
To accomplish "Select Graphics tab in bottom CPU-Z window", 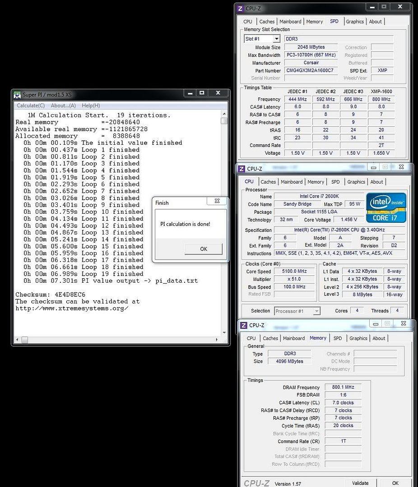I will click(x=358, y=338).
